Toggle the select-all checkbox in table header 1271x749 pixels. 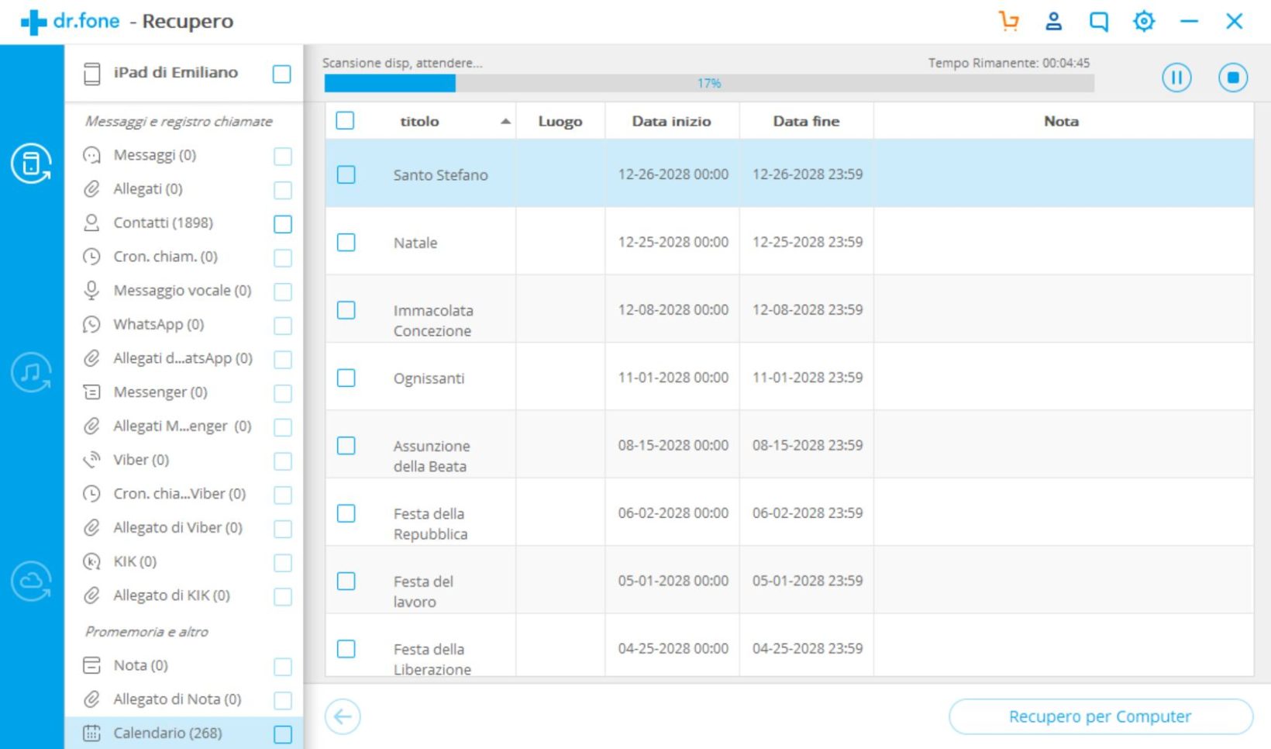click(x=345, y=120)
